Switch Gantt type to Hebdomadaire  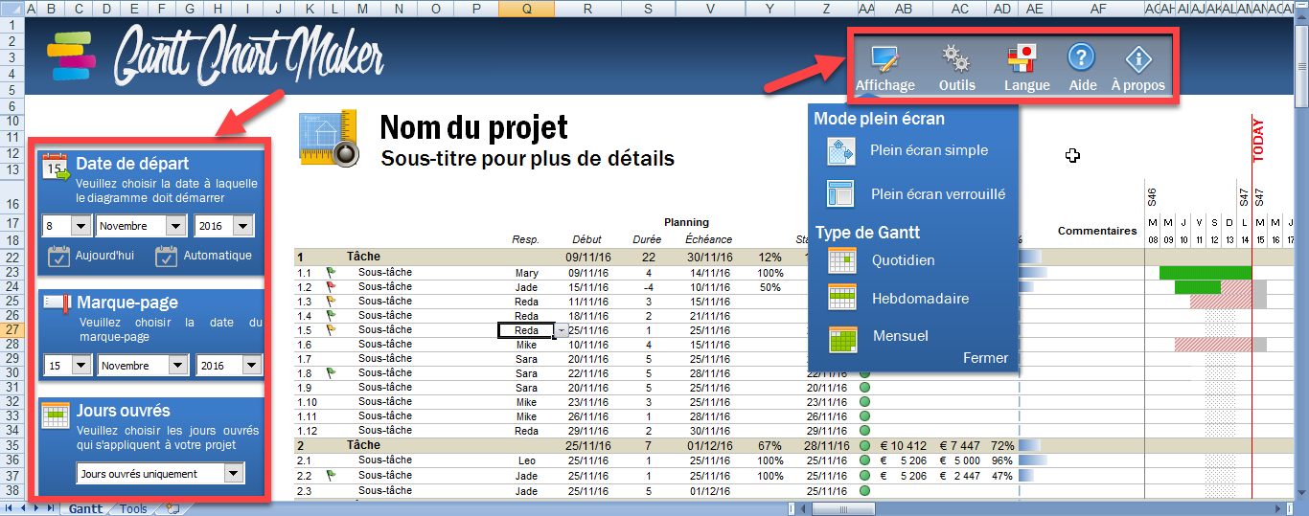point(919,299)
